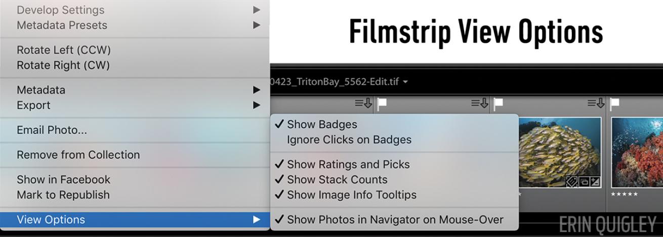Screen dimensions: 663x237
Task: Expand the Export submenu
Action: click(x=257, y=105)
